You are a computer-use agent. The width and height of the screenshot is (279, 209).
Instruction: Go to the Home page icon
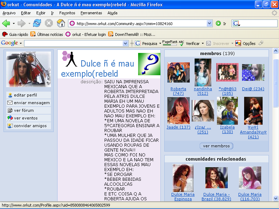[x=61, y=23]
